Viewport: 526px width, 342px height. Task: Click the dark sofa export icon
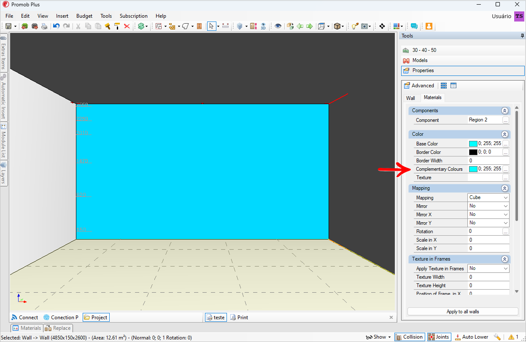coord(35,26)
